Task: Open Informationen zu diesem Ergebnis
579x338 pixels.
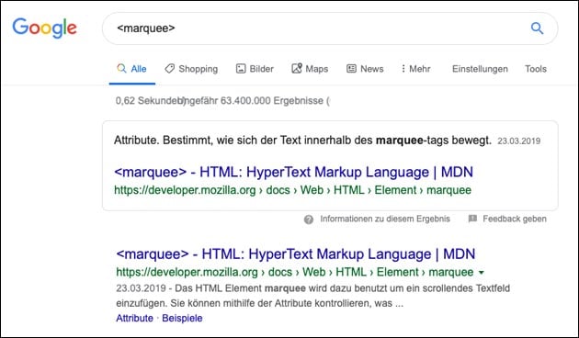Action: pos(385,219)
